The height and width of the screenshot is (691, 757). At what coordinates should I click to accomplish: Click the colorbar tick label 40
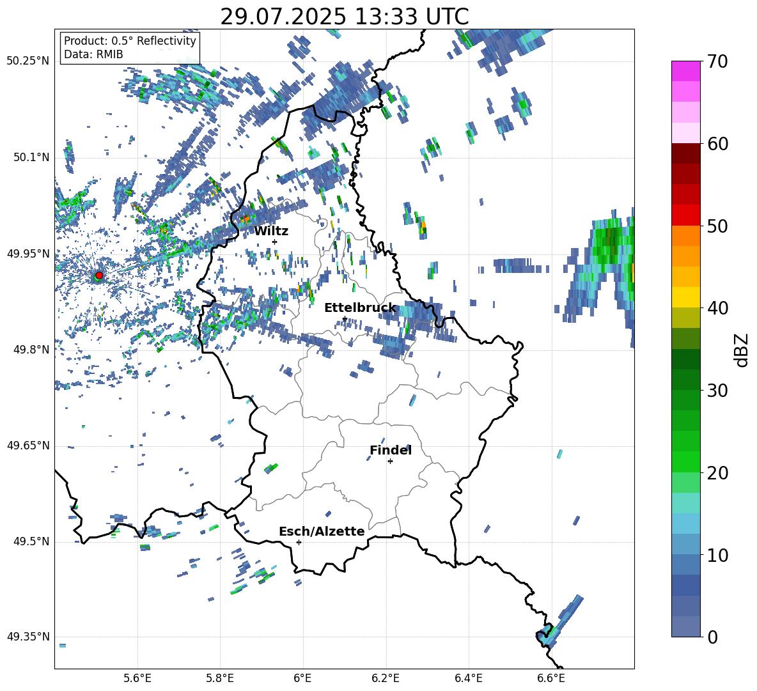[x=717, y=308]
